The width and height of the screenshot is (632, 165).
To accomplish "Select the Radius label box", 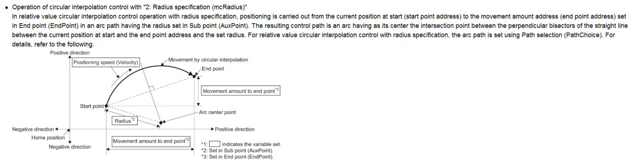I will pos(123,120).
